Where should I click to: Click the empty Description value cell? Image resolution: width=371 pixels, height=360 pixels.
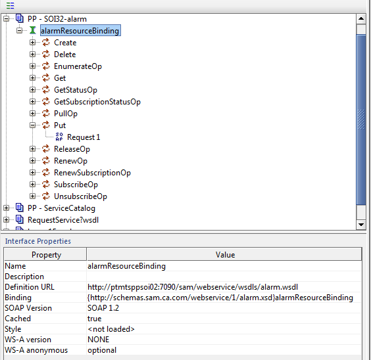(224, 277)
